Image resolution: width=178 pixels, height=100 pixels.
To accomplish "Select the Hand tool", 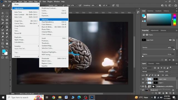I will click(x=7, y=44).
